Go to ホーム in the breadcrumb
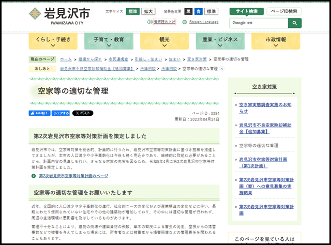Viewport: 331px width, 245px height. (x=66, y=59)
